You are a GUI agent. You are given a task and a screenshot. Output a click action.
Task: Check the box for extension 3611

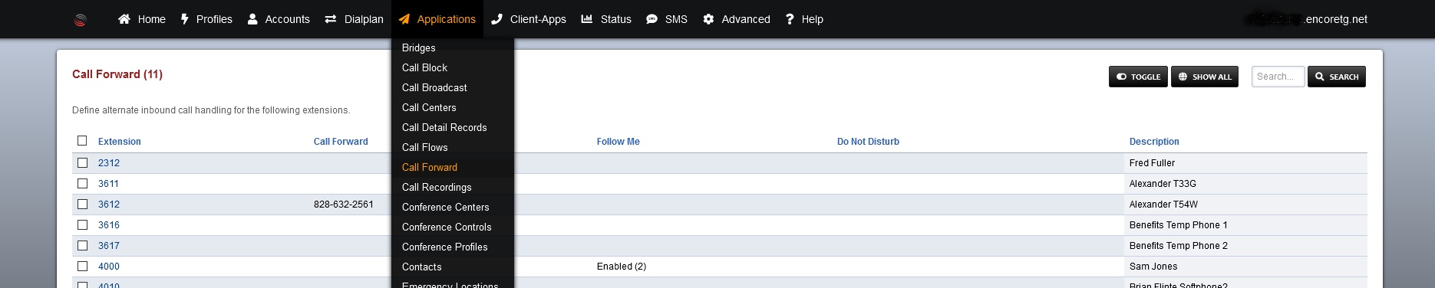pos(82,183)
